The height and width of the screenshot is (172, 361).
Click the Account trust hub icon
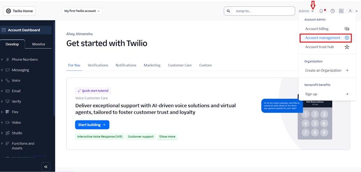pos(347,47)
